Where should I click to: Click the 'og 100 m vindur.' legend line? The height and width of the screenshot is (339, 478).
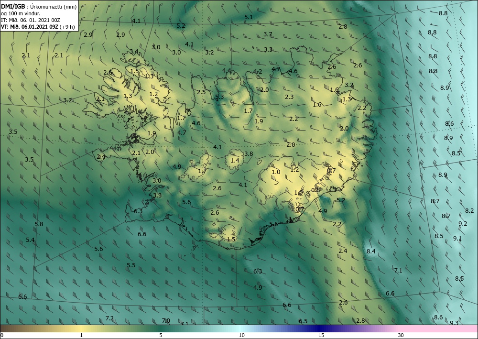(21, 13)
